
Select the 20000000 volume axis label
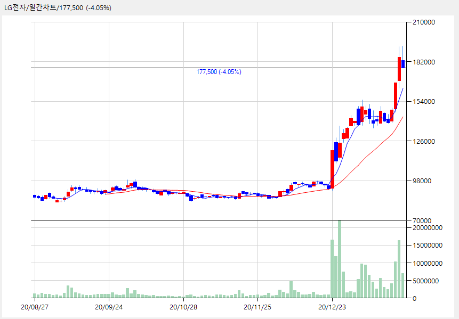(x=428, y=228)
